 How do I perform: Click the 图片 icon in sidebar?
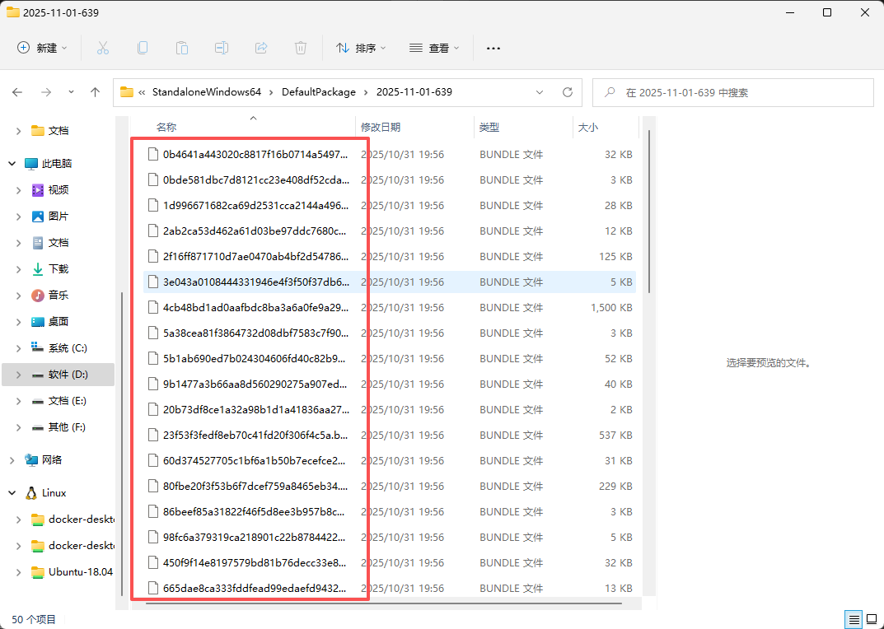38,217
